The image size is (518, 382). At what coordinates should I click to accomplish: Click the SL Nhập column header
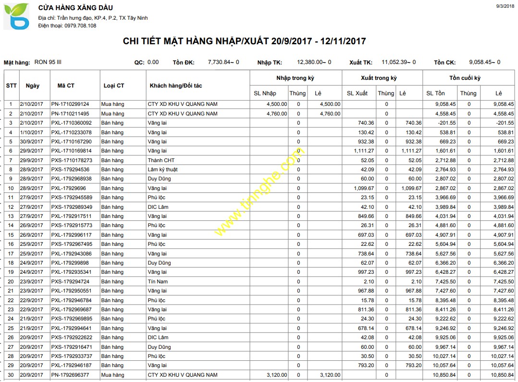point(265,93)
